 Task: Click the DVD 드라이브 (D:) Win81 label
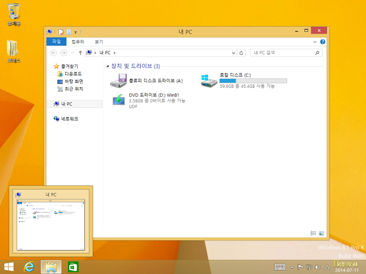[x=154, y=95]
